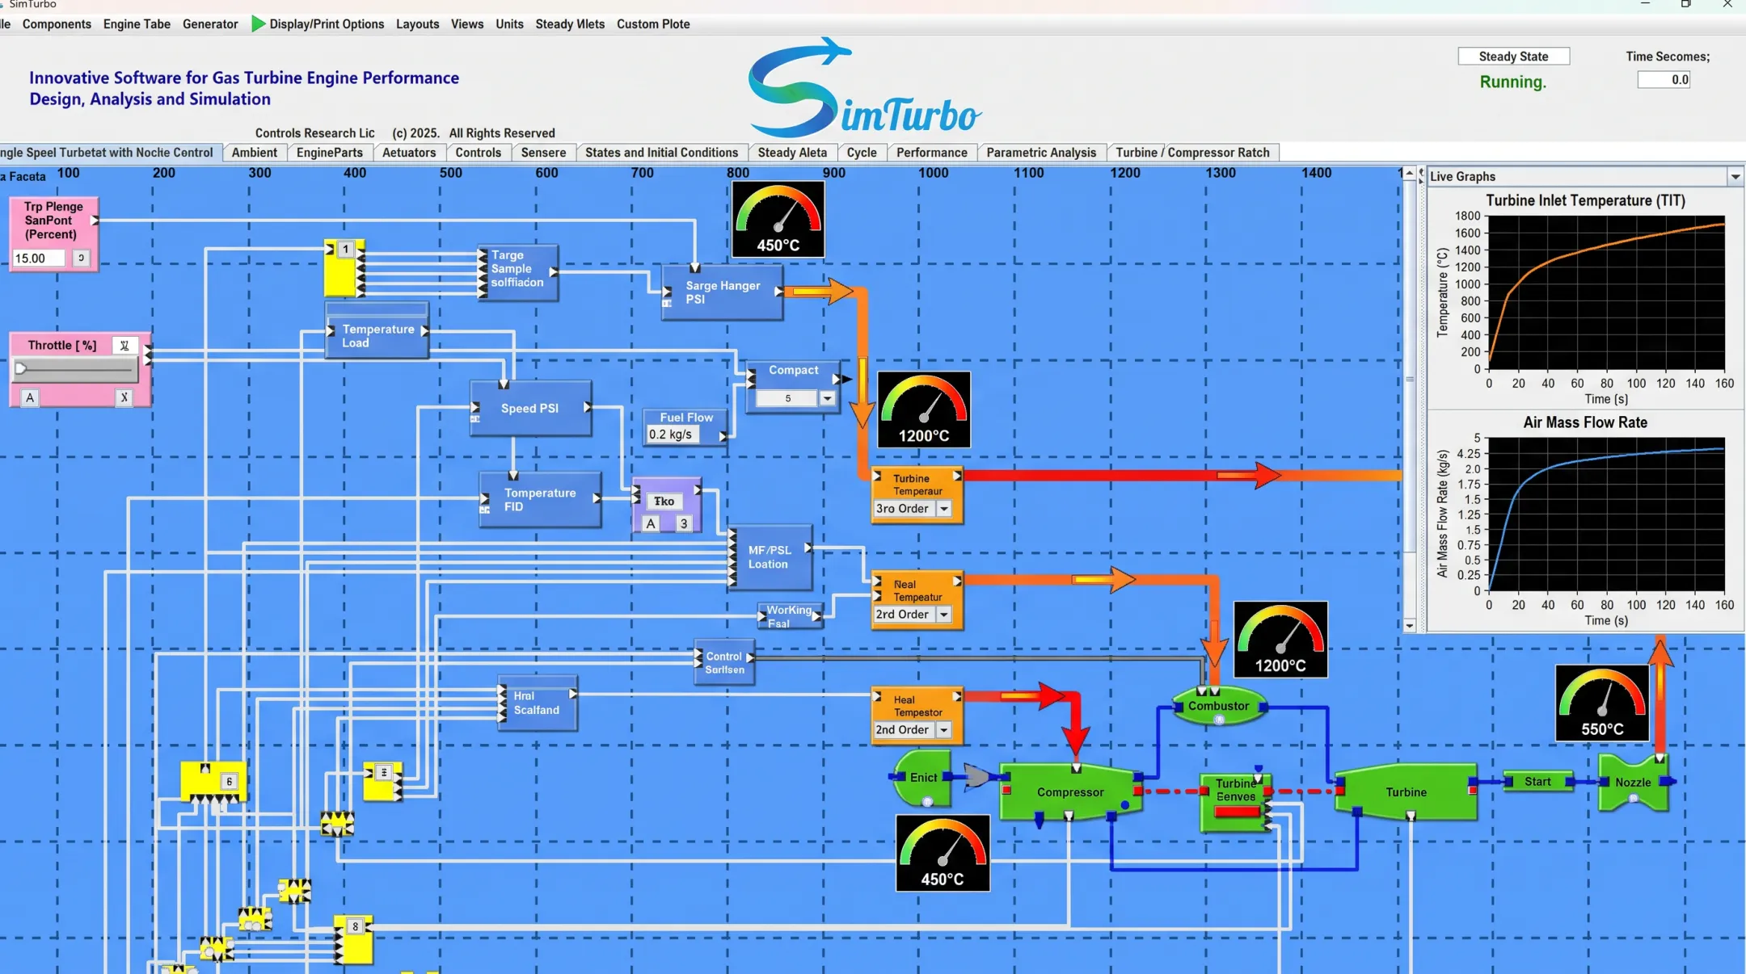Click the Time Secomes value field

tap(1664, 80)
